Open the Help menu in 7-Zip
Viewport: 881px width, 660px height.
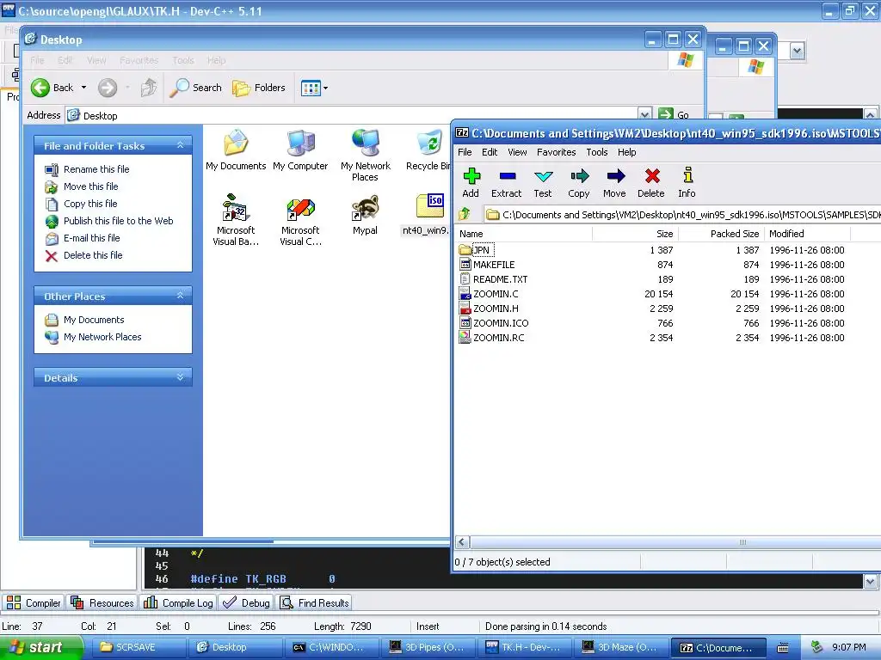coord(627,152)
